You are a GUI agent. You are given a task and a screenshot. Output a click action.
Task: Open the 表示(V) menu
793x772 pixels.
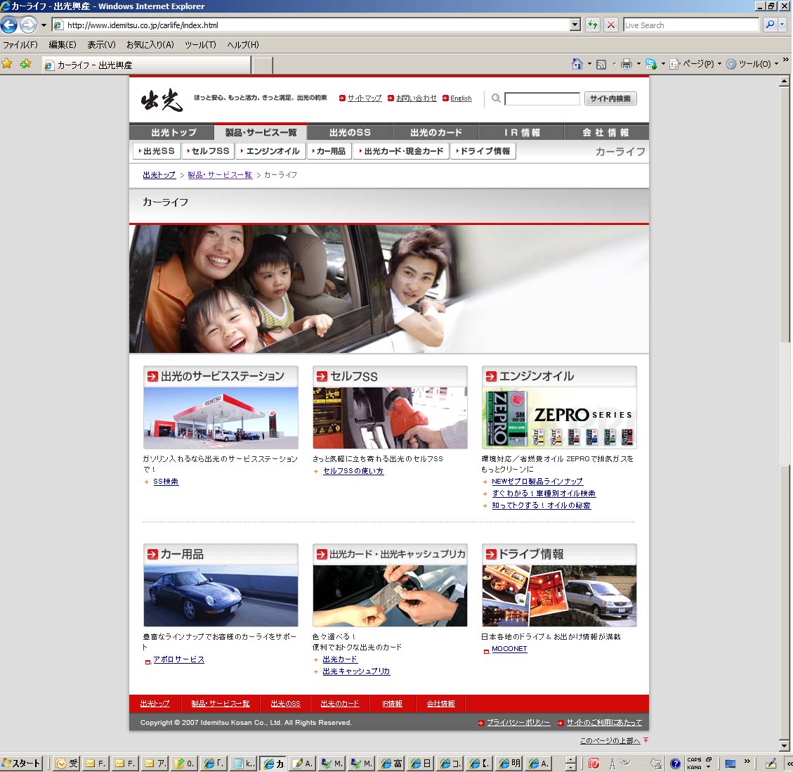[101, 44]
